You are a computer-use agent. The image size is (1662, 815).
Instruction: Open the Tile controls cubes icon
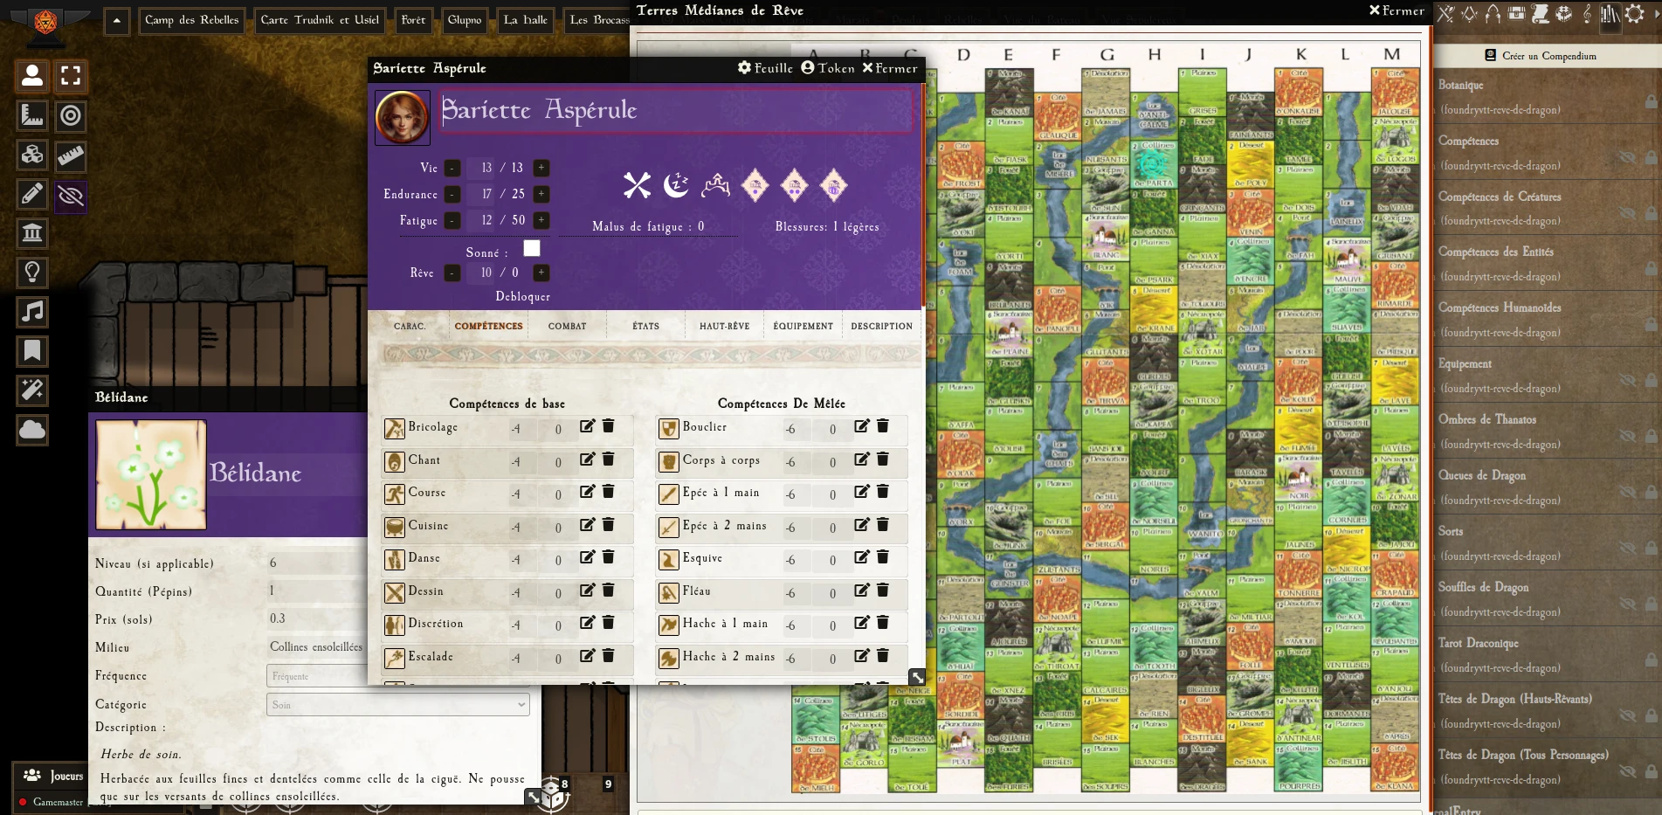[x=32, y=155]
